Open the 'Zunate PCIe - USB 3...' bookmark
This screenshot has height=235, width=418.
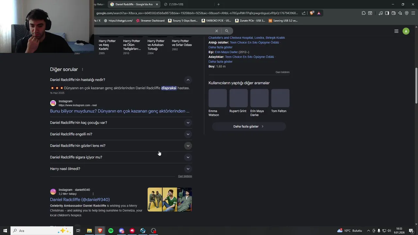tap(250, 21)
